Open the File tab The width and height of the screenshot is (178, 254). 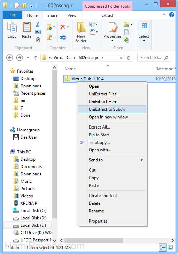[x=13, y=15]
